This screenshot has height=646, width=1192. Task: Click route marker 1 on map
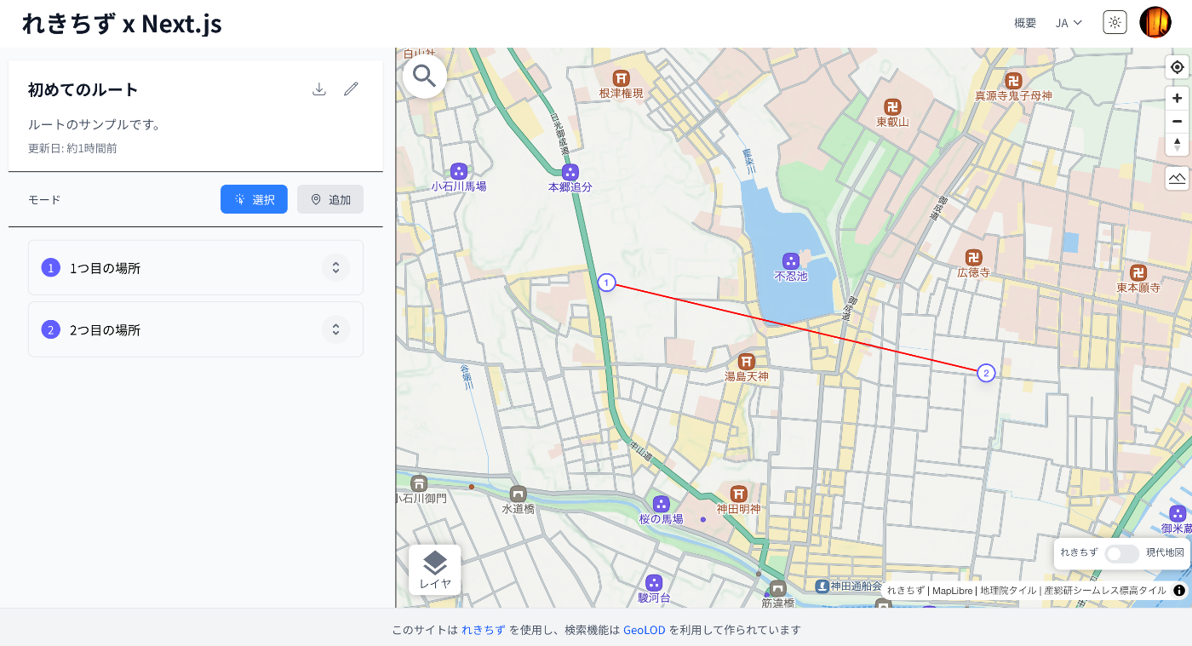pos(606,283)
